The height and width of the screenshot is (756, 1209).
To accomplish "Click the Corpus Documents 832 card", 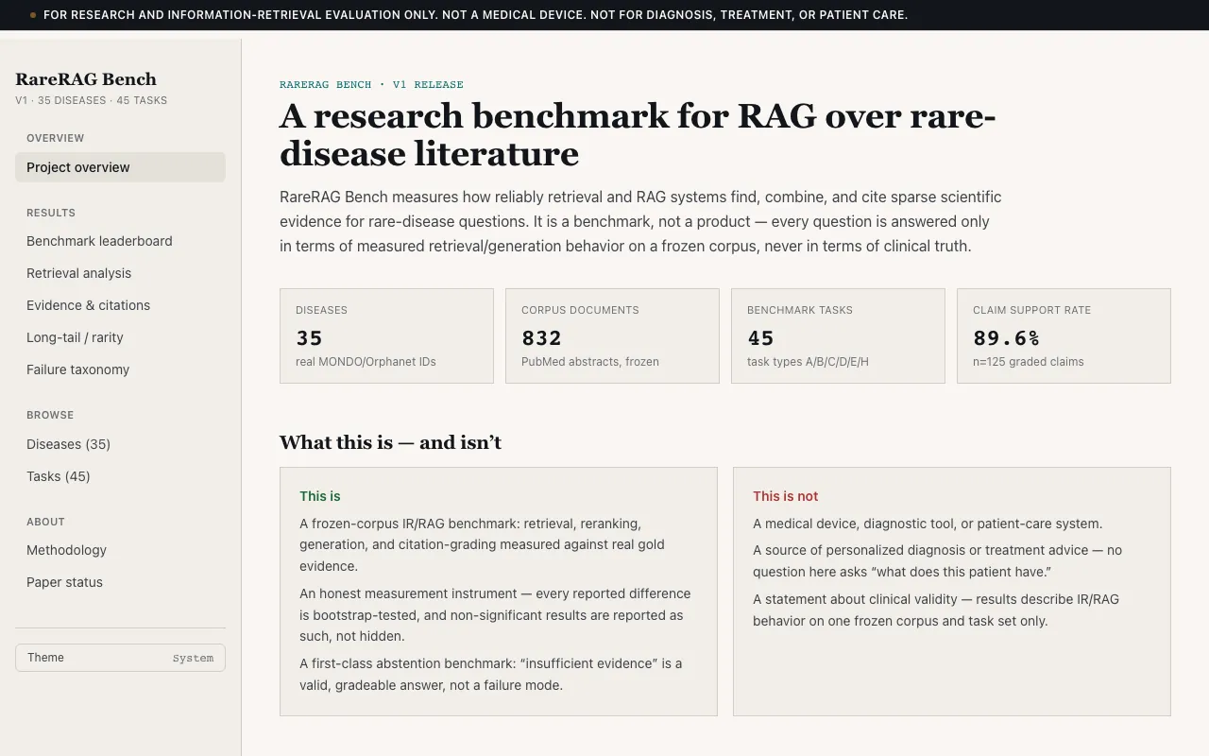I will 612,335.
